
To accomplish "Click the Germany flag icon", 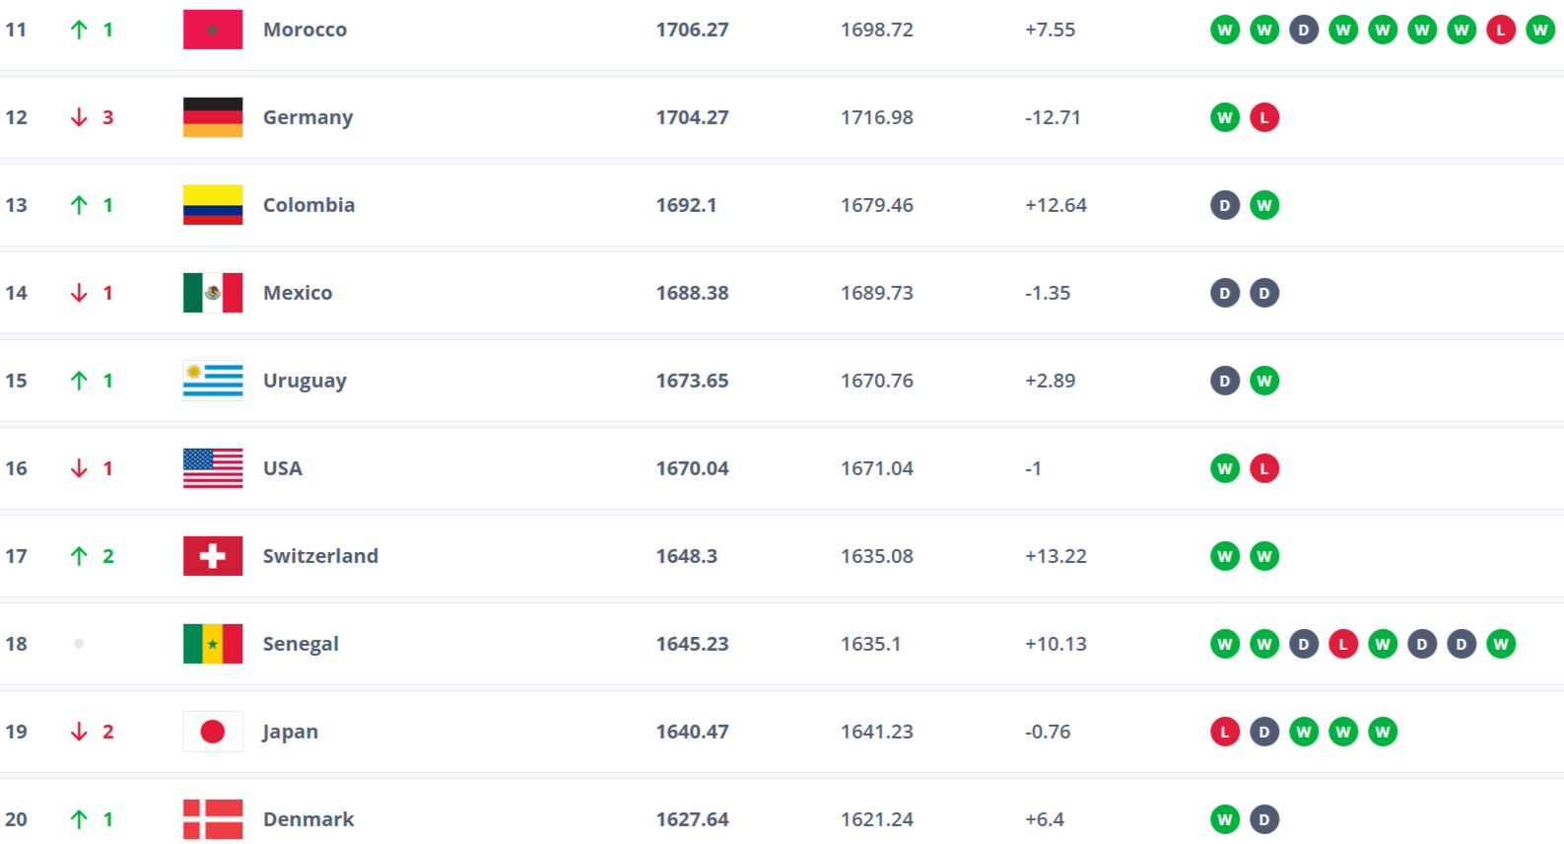I will tap(213, 117).
